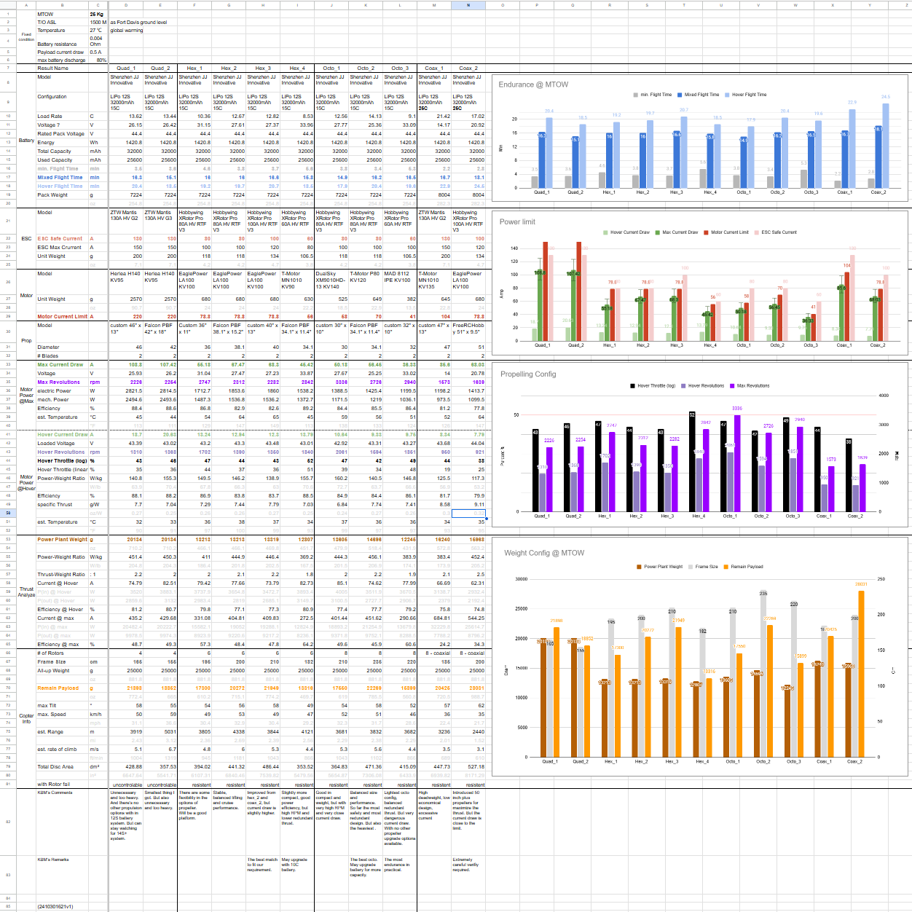Click battery resistance value '0.004 Ohm'

tap(96, 41)
